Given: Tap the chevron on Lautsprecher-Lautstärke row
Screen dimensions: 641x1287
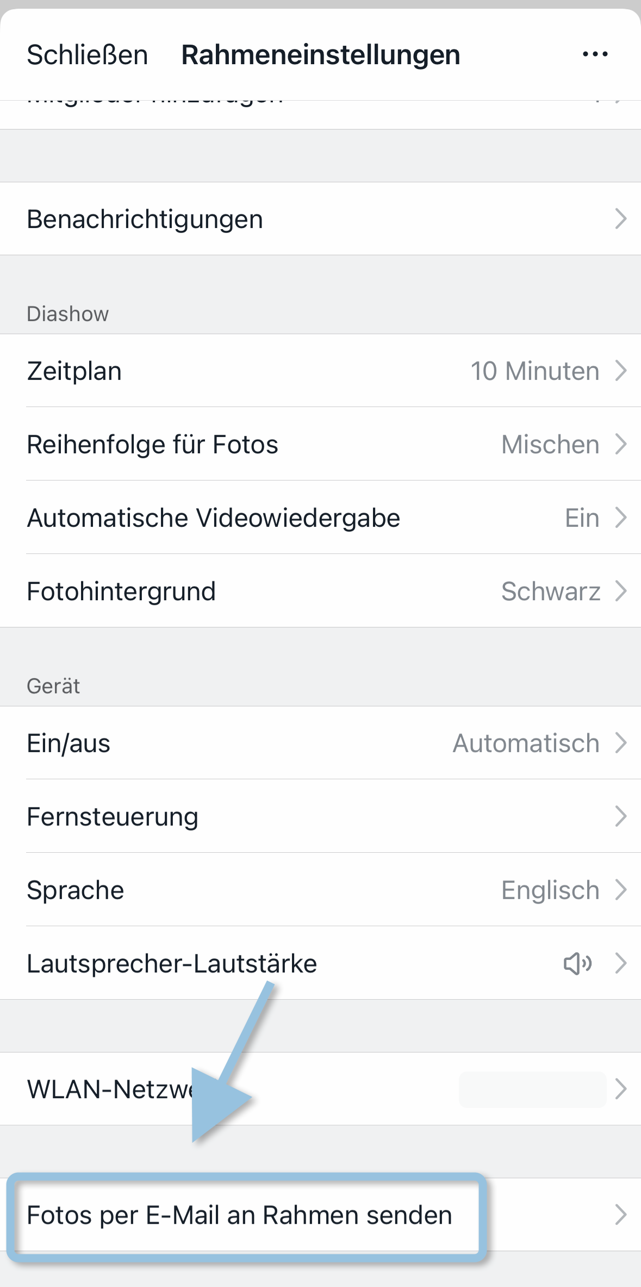Looking at the screenshot, I should point(620,963).
